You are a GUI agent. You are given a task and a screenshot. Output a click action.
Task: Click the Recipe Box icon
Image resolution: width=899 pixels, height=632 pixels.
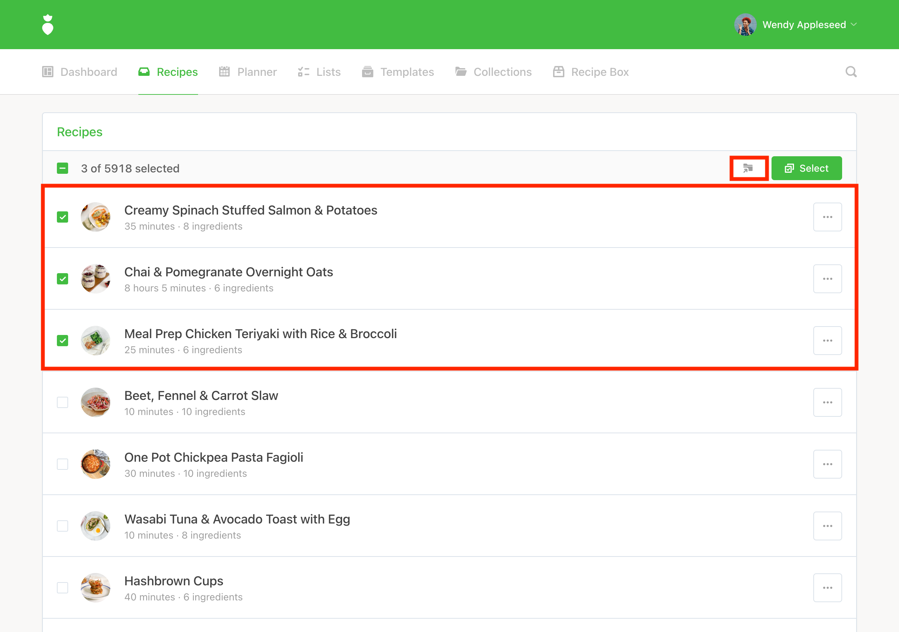click(x=558, y=72)
